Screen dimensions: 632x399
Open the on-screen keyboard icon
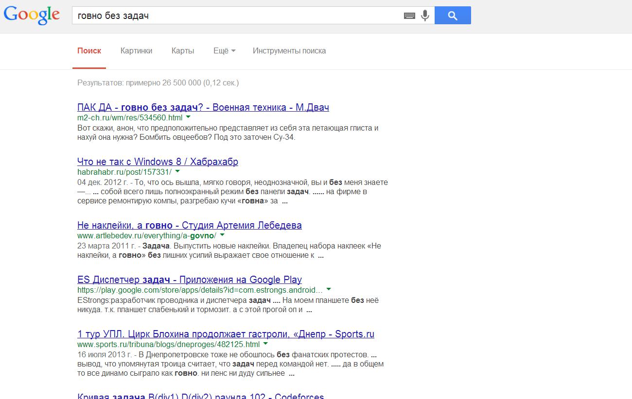tap(409, 16)
